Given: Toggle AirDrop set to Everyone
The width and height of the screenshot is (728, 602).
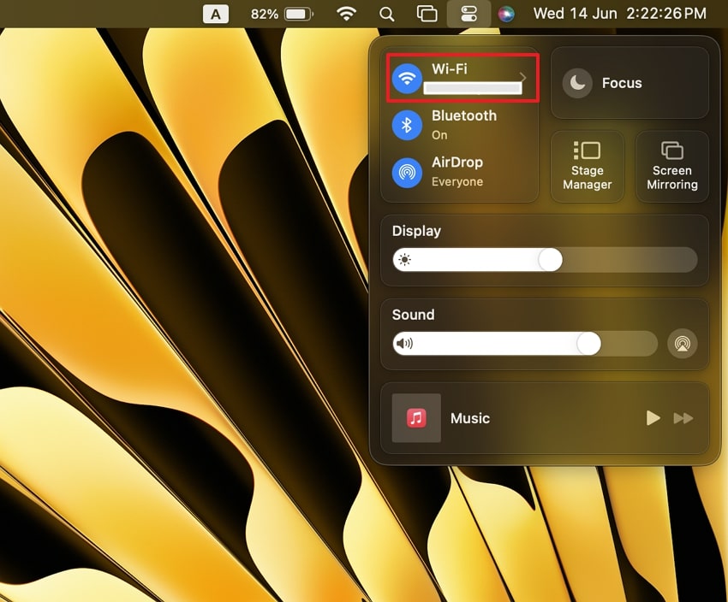Looking at the screenshot, I should pyautogui.click(x=408, y=172).
